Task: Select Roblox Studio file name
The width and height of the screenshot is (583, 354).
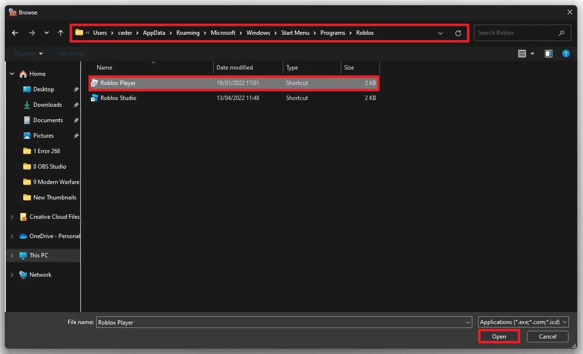Action: 118,98
